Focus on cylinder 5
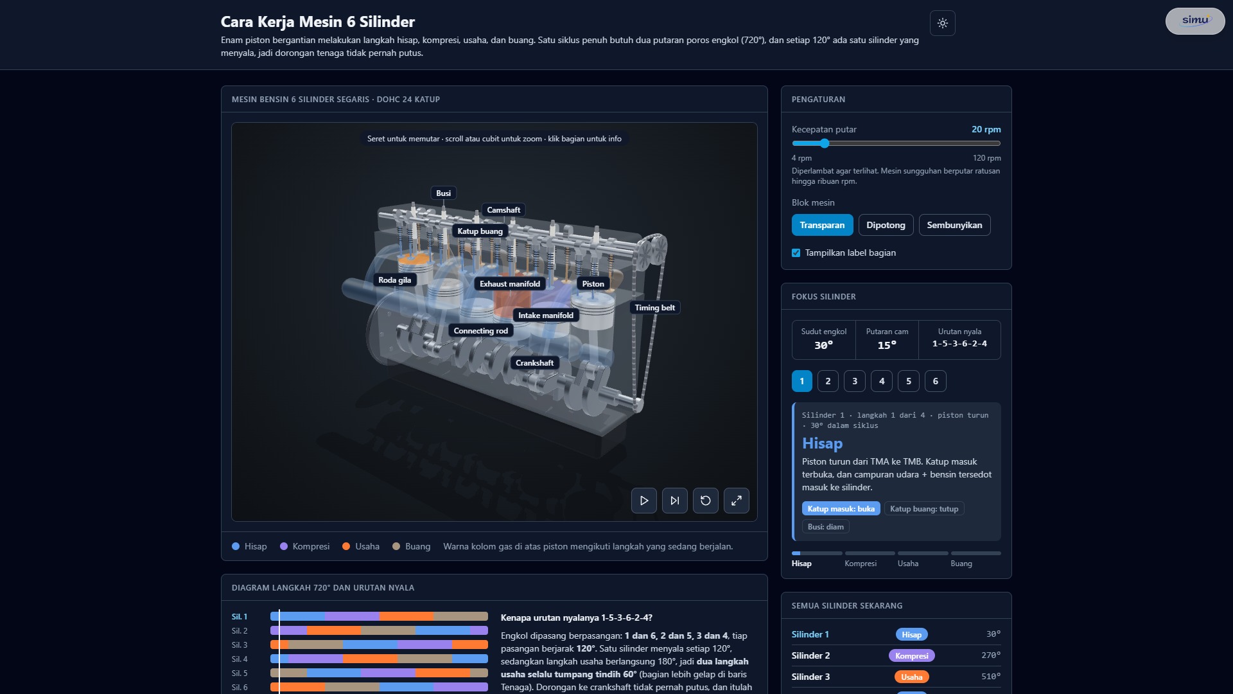 (908, 381)
